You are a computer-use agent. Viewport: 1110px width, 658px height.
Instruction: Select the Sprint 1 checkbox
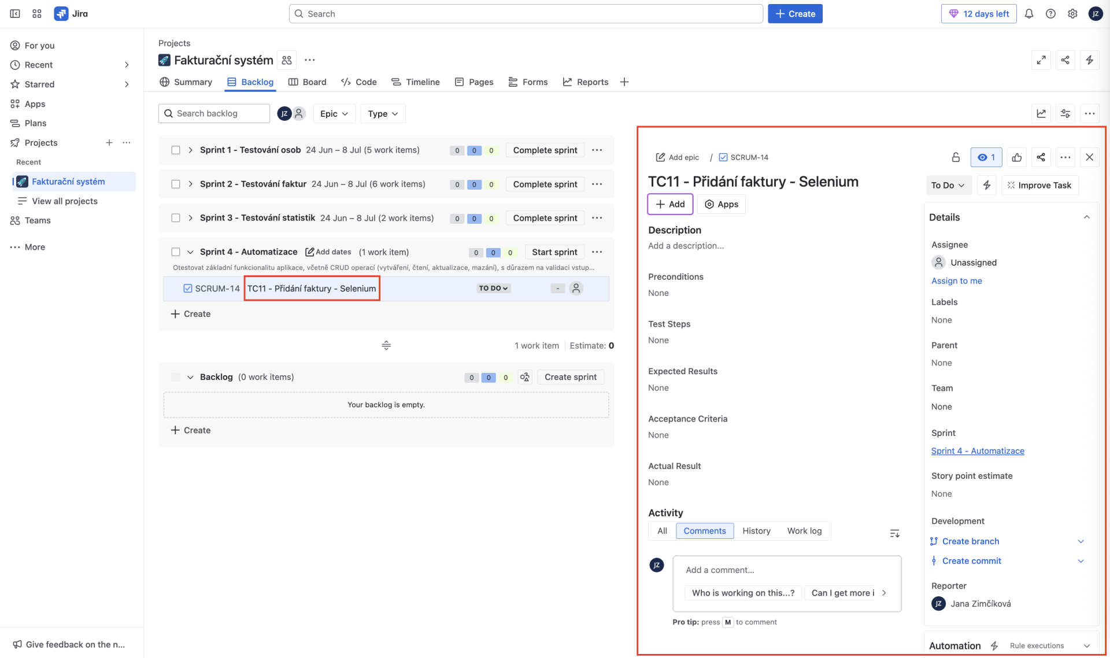coord(176,150)
